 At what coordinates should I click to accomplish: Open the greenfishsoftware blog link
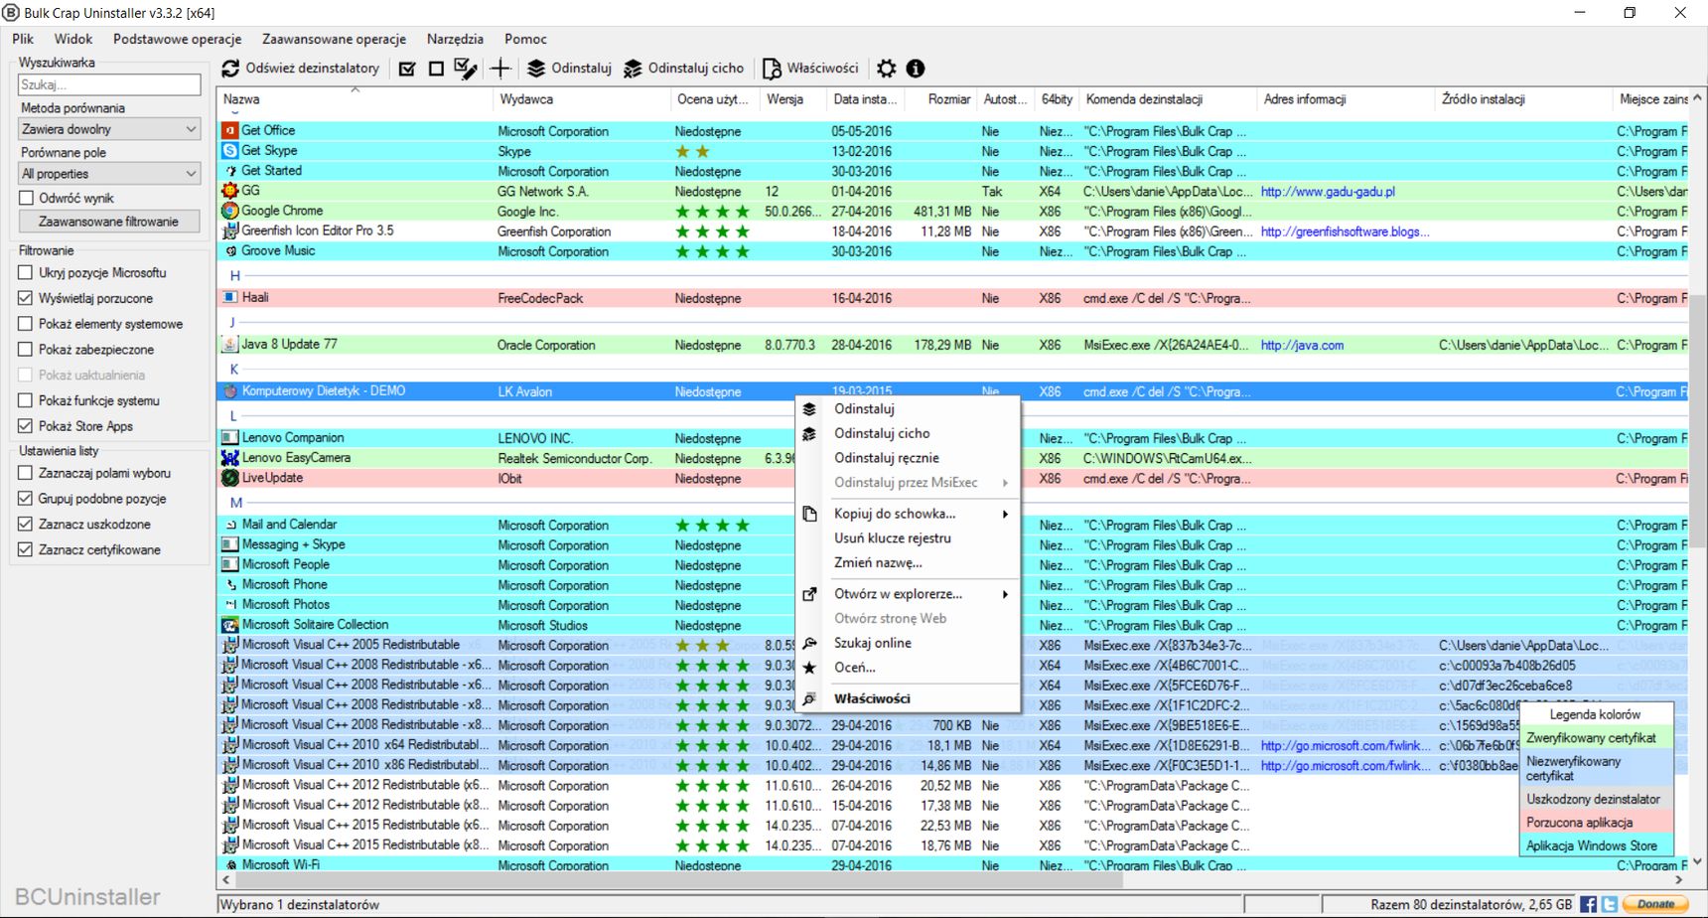click(x=1345, y=231)
